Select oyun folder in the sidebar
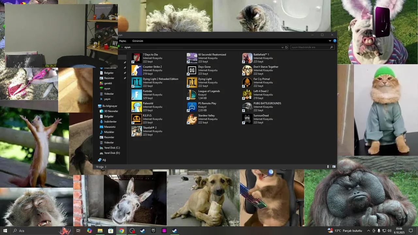The height and width of the screenshot is (235, 418). click(107, 88)
